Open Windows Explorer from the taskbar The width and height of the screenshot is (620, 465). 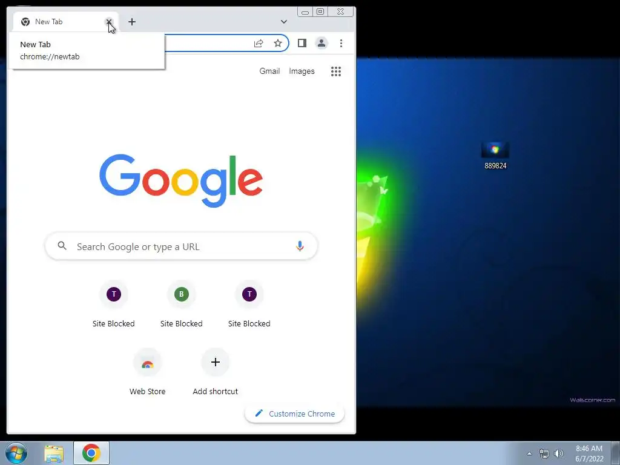coord(54,453)
